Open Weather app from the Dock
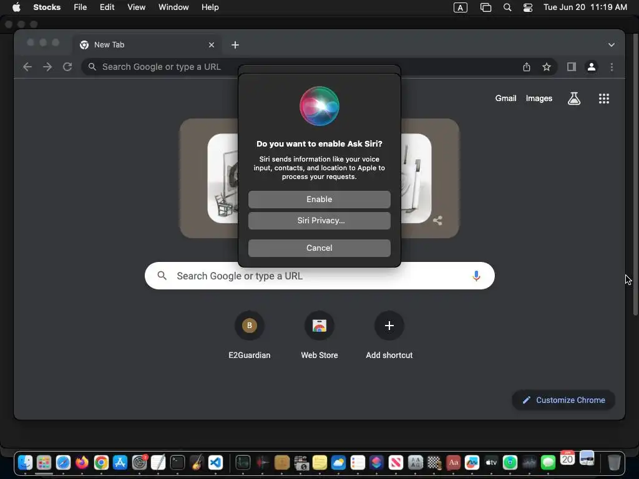Image resolution: width=639 pixels, height=479 pixels. [x=338, y=463]
